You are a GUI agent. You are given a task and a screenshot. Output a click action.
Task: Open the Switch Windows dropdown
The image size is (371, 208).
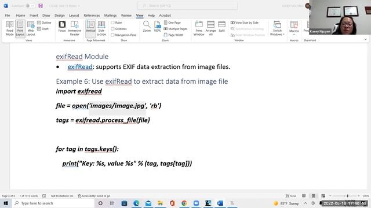277,28
